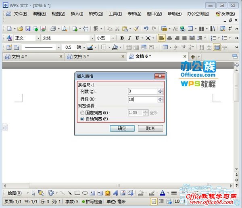Click the 单位: 毫米 status bar entry
Image resolution: width=242 pixels, height=208 pixels.
pos(116,202)
